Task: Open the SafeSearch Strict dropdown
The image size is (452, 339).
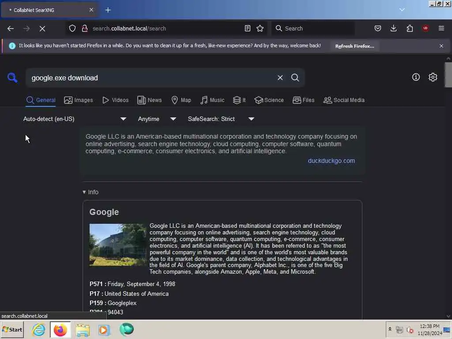Action: click(x=221, y=119)
